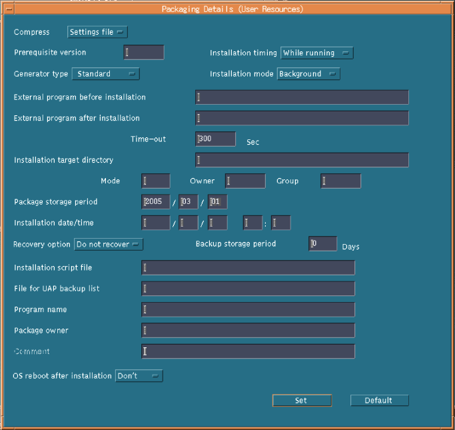This screenshot has height=430, width=455.
Task: Open the Generator type dropdown
Action: [x=105, y=74]
